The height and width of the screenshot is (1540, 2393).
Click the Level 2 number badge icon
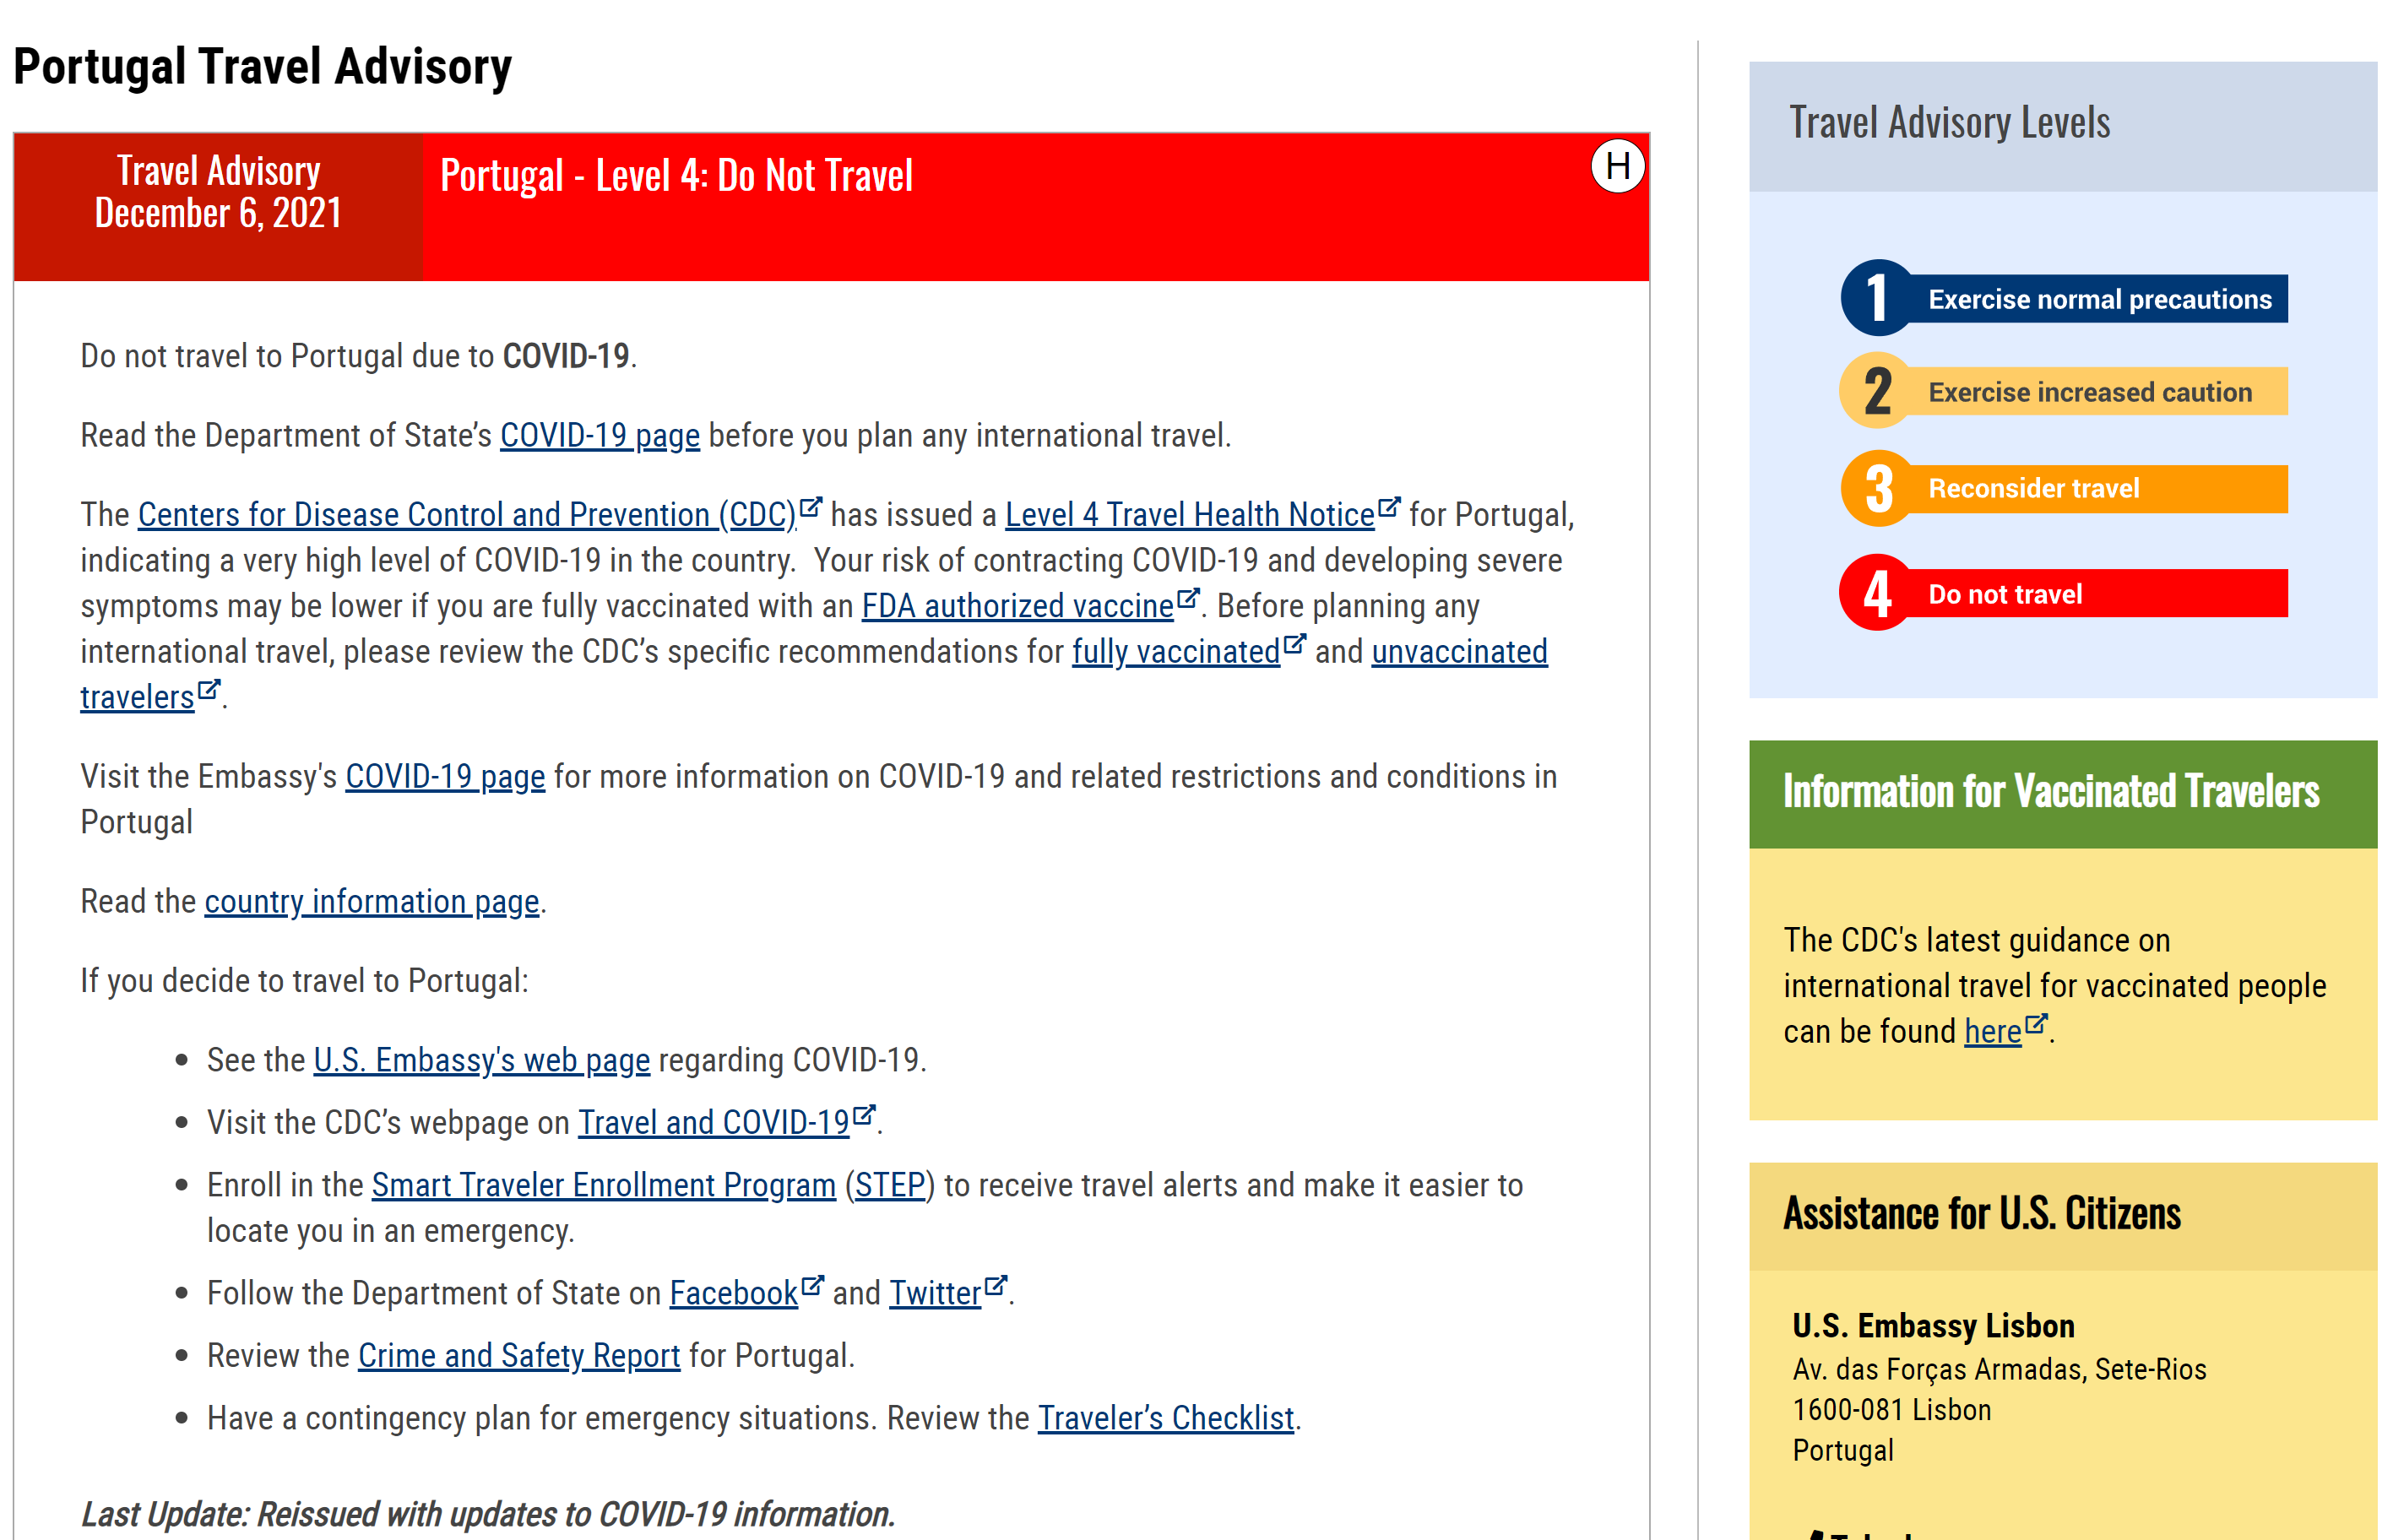[1877, 391]
